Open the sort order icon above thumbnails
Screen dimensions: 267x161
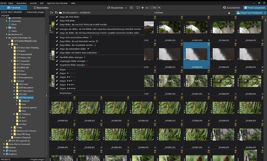(x=52, y=13)
